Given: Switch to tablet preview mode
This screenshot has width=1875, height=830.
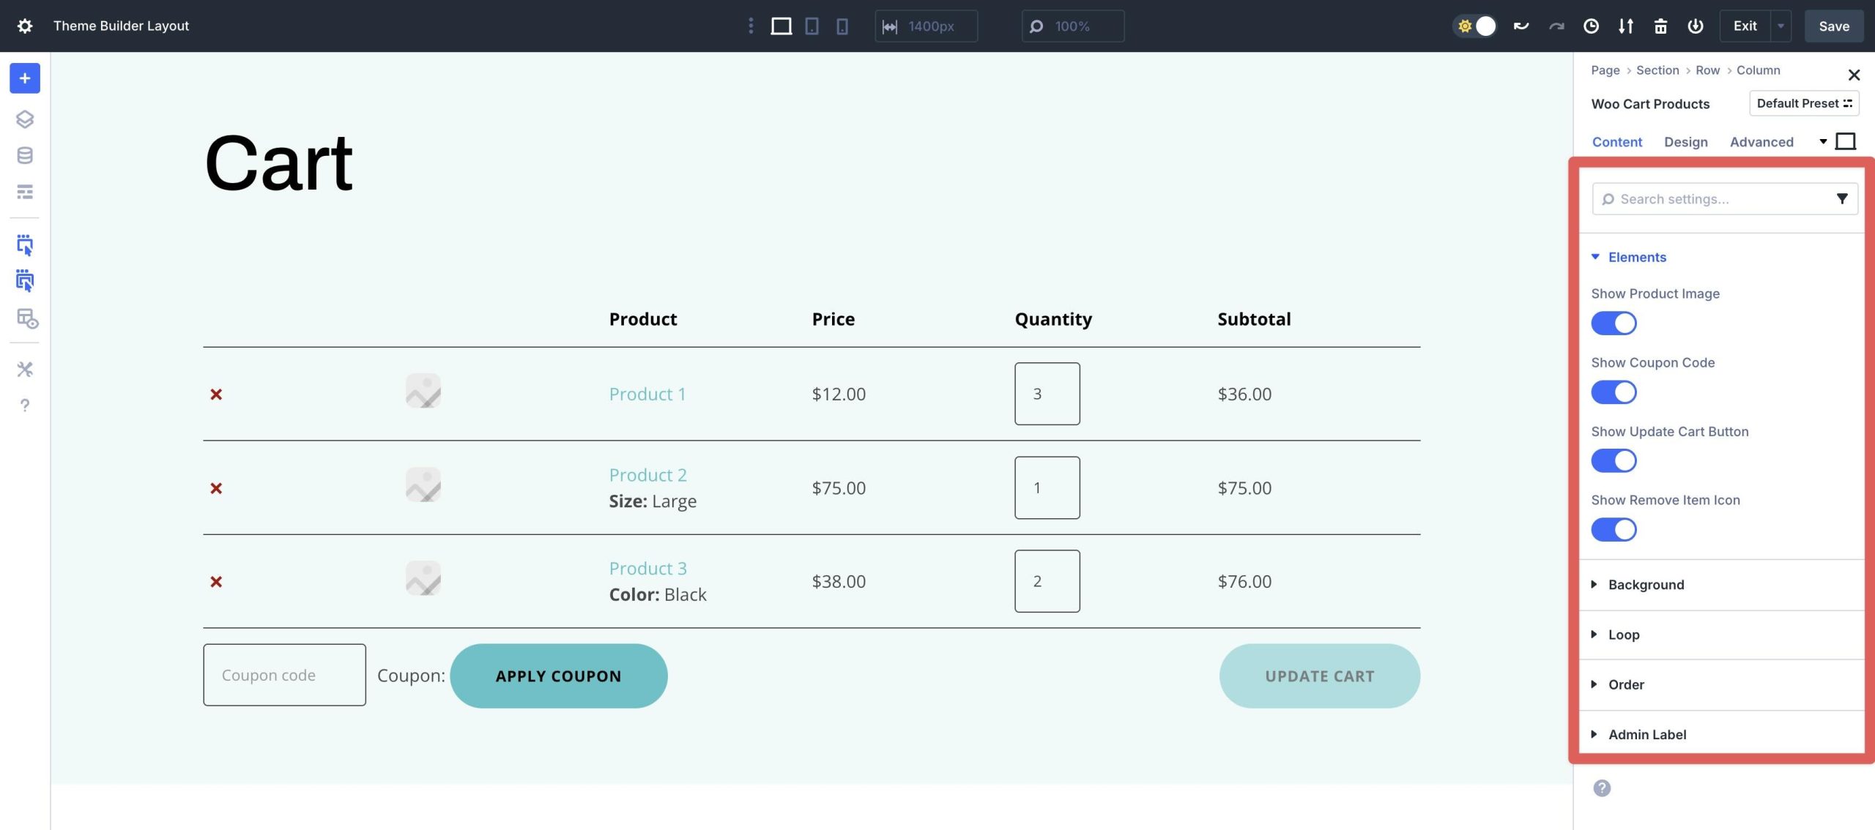Looking at the screenshot, I should click(x=811, y=26).
